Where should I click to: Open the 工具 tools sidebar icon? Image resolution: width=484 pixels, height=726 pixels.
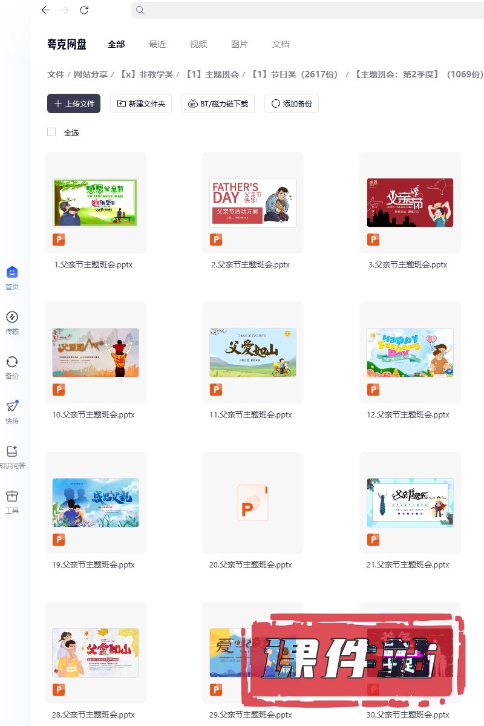(x=12, y=496)
